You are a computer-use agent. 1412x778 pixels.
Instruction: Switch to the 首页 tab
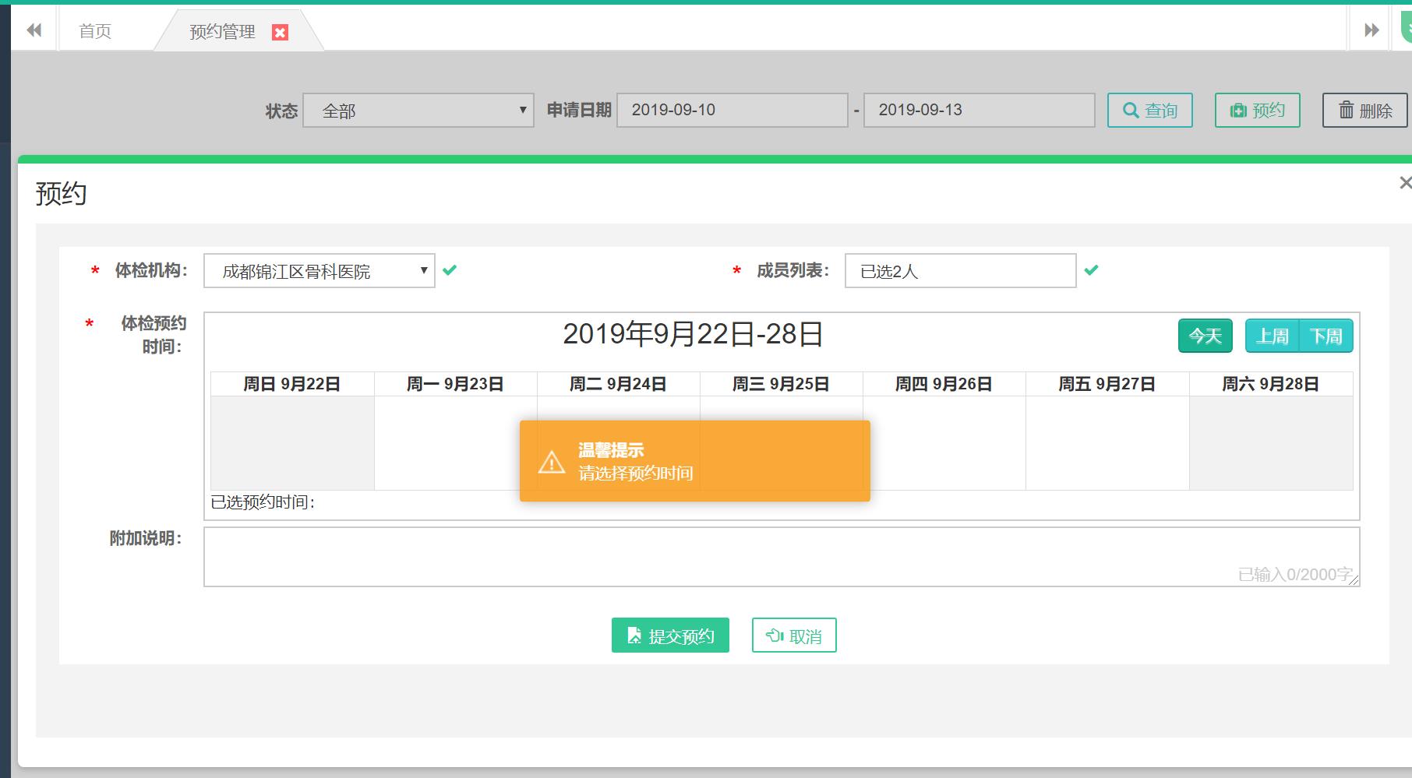point(94,32)
